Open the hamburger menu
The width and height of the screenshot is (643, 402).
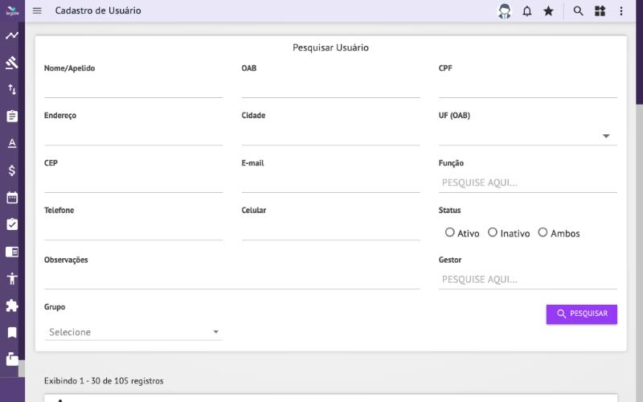tap(37, 10)
